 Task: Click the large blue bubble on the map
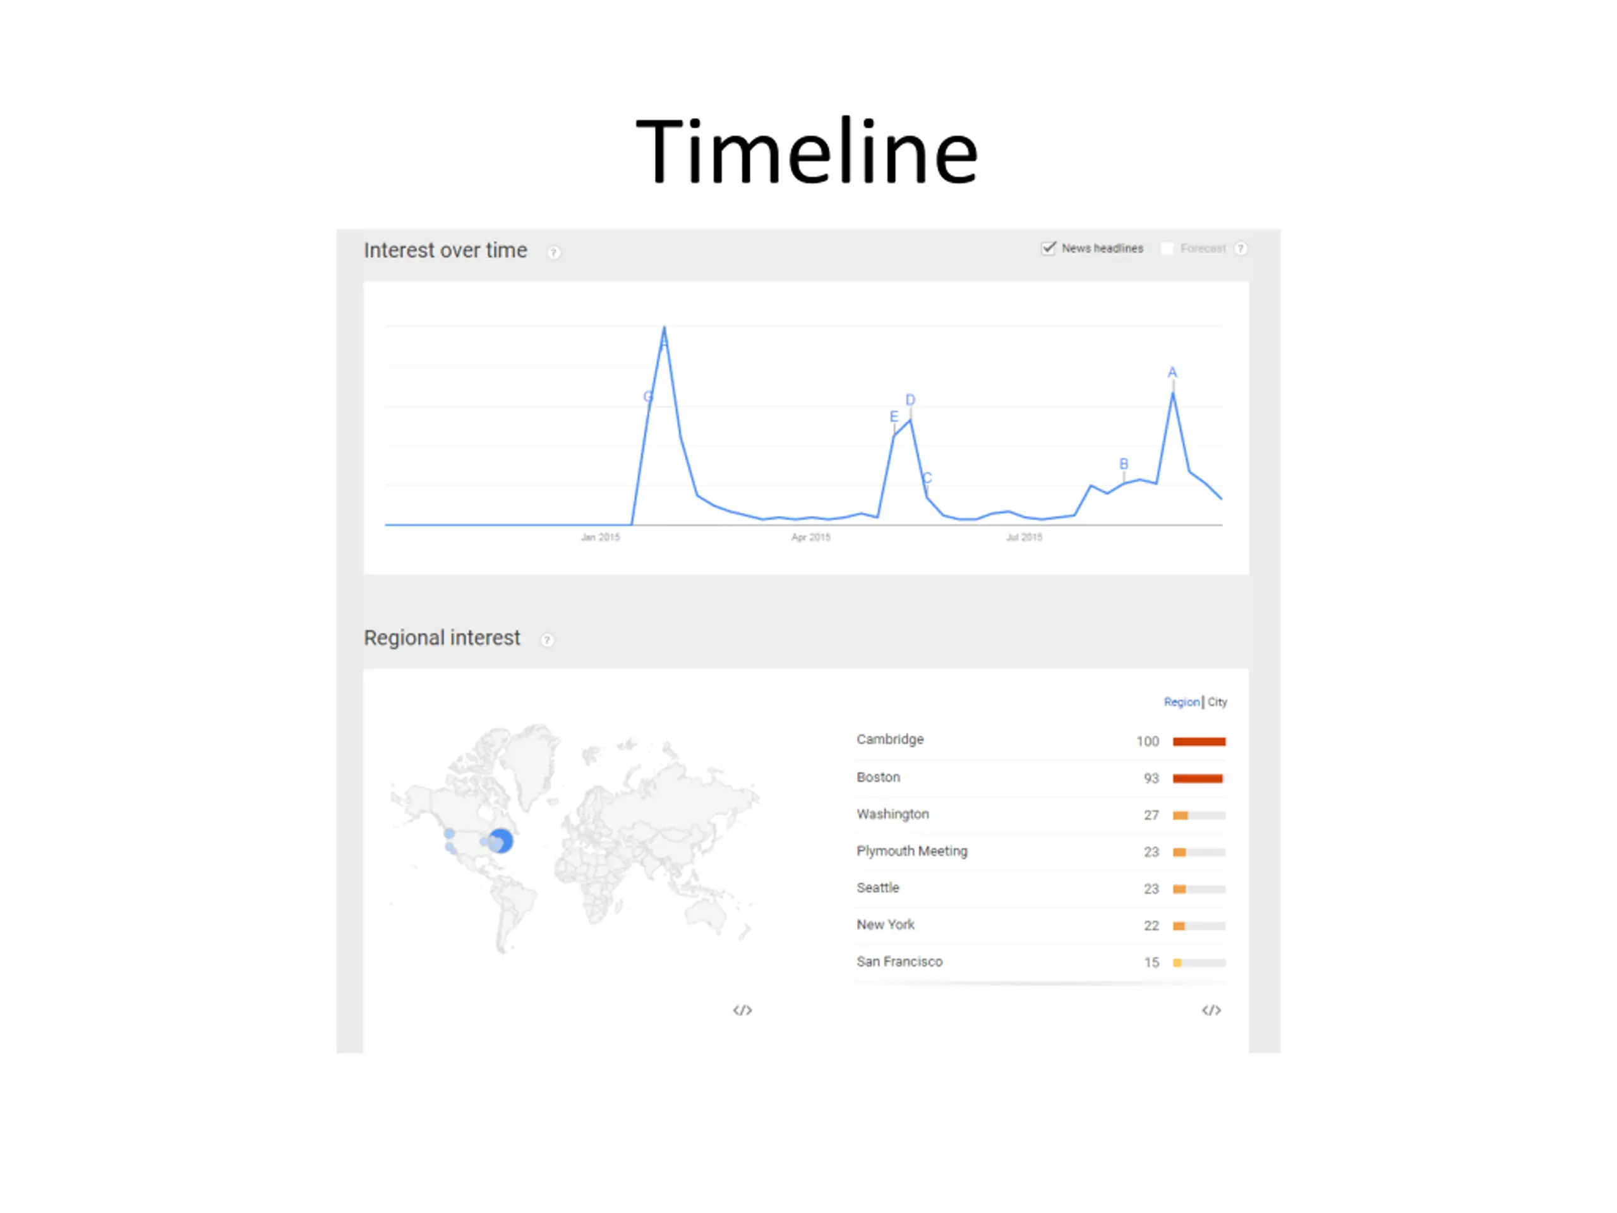point(502,841)
